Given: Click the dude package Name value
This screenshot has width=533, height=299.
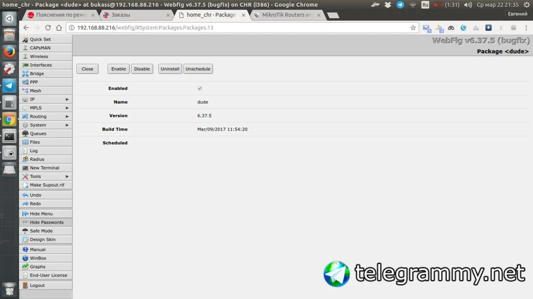Looking at the screenshot, I should (203, 102).
